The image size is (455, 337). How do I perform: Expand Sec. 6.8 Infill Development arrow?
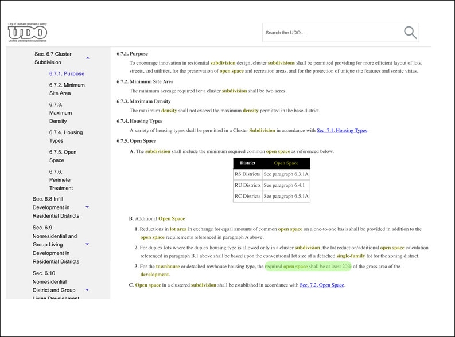(87, 207)
